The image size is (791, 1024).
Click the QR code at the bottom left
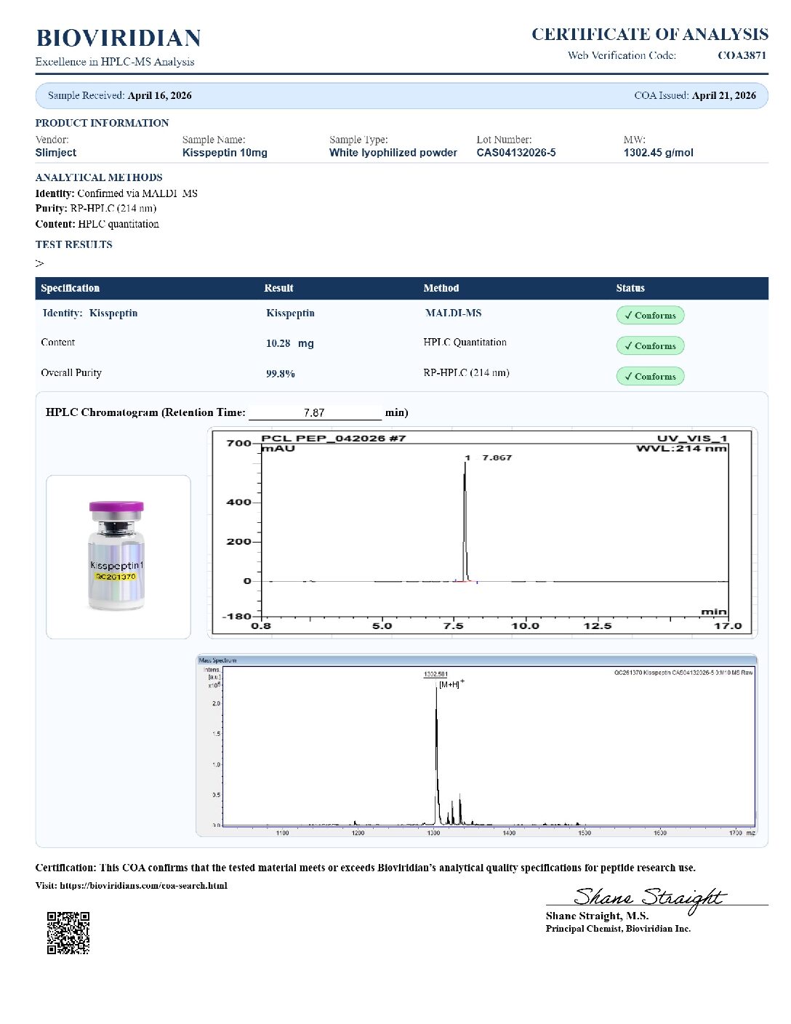(68, 932)
